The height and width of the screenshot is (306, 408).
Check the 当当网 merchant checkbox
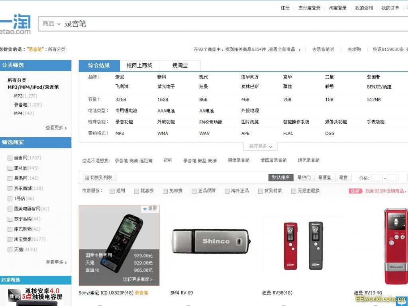pos(10,158)
